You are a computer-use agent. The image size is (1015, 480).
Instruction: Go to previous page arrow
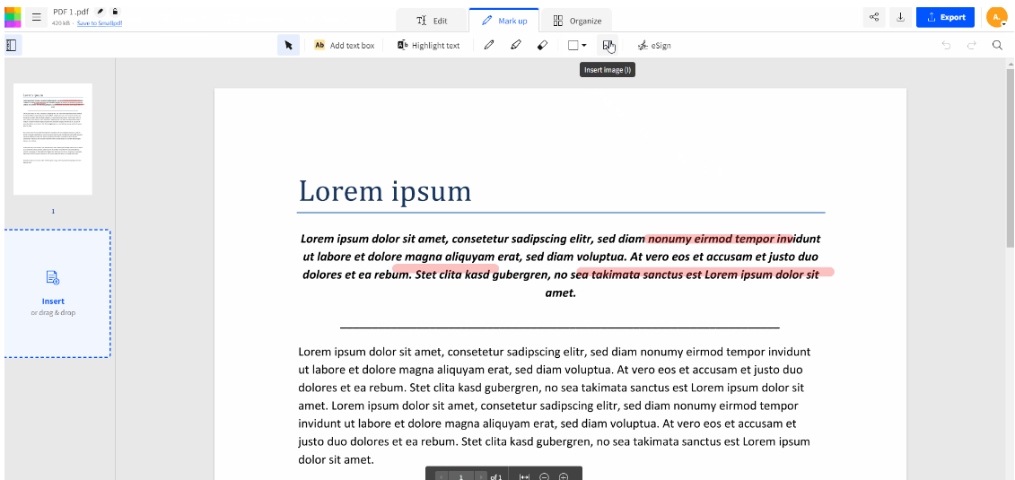(440, 476)
